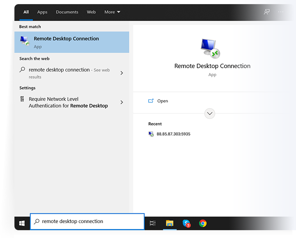Click the large Remote Desktop Connection icon
Screen dimensions: 296x238
(x=210, y=49)
